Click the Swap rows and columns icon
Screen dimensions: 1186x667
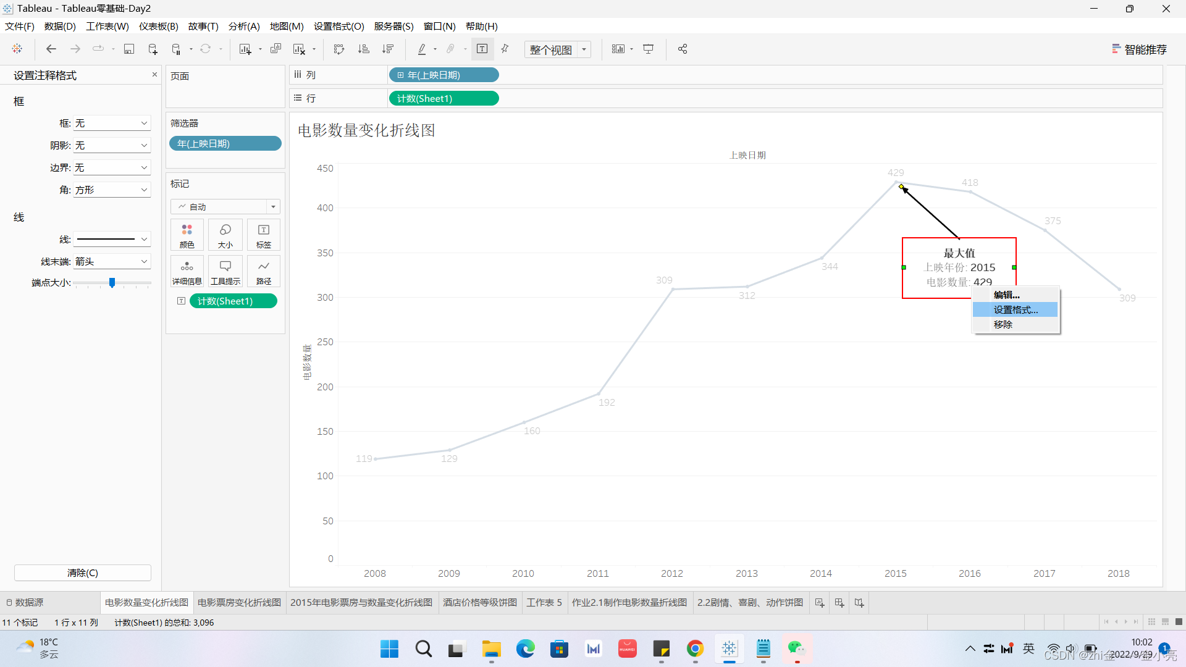pos(339,49)
